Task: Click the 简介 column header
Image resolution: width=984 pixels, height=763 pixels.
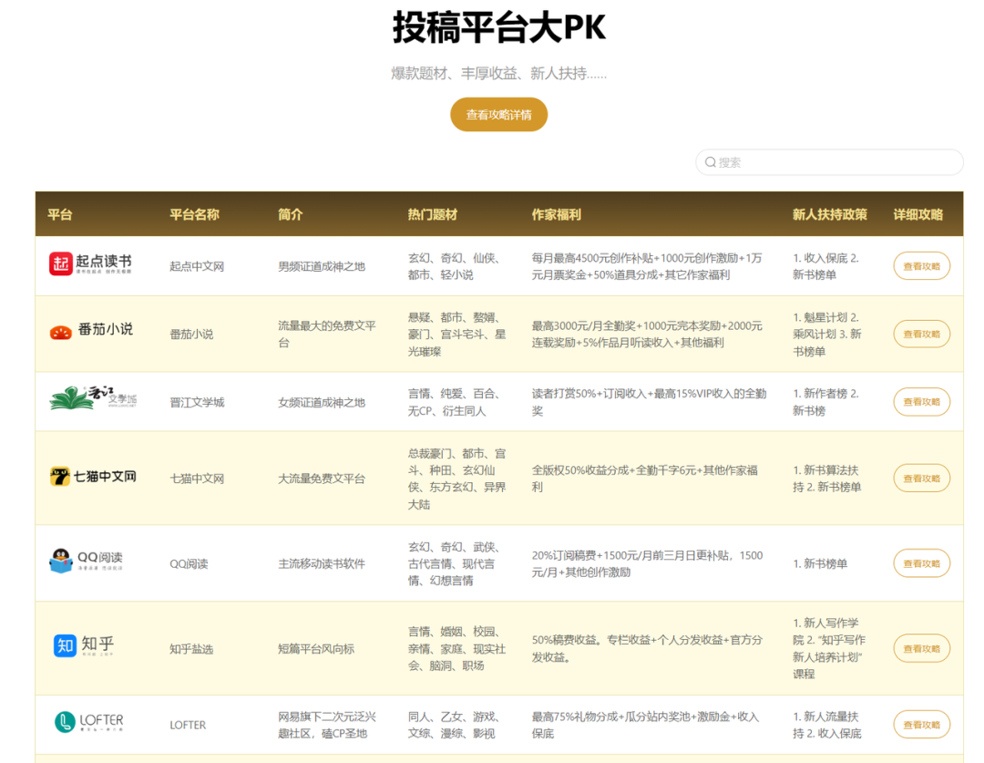Action: coord(290,214)
